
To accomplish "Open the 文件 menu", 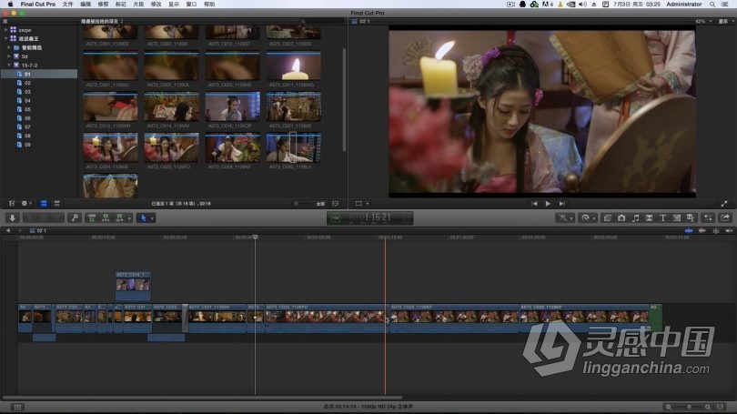I will click(67, 4).
